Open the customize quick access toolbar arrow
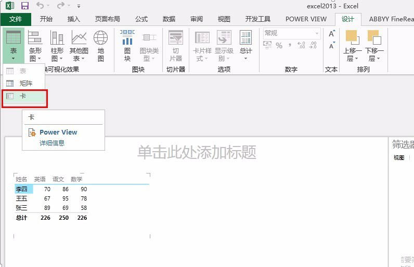 coord(79,6)
